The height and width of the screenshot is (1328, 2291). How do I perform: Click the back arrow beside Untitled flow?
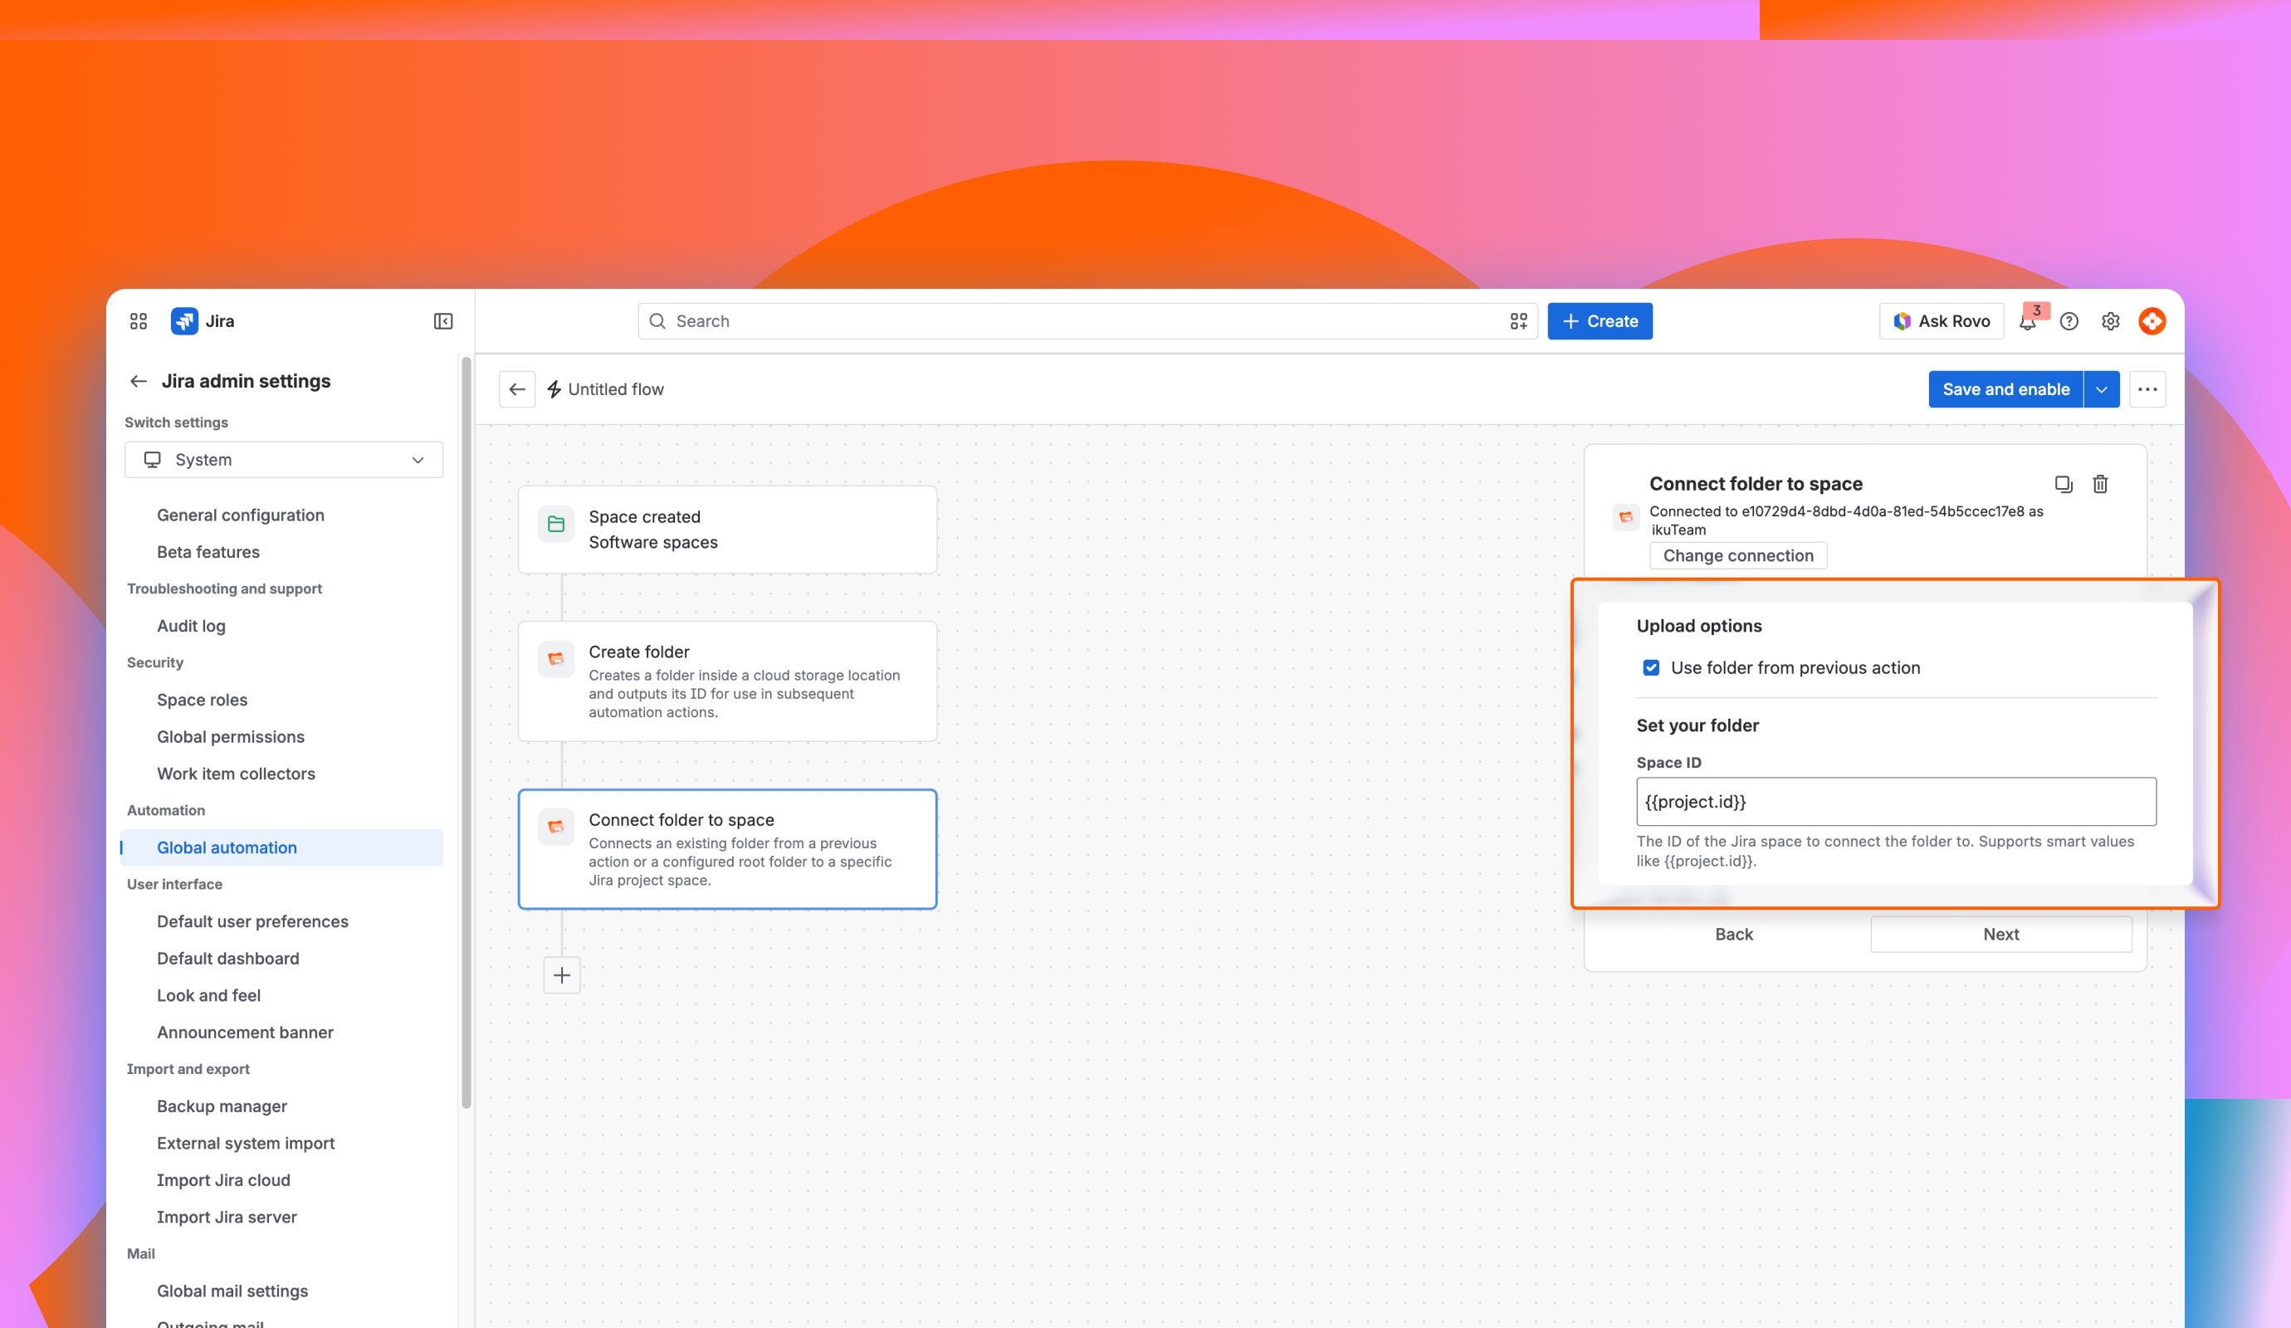click(517, 389)
